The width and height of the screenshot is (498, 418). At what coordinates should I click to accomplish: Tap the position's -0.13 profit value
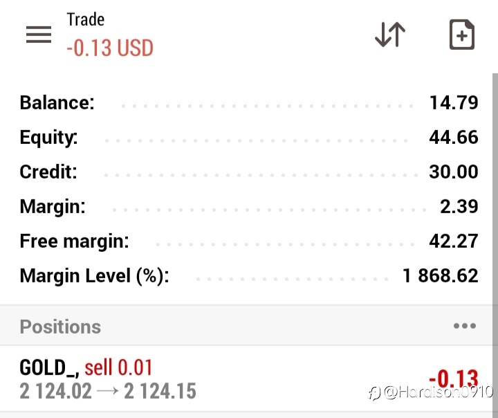[x=454, y=378]
